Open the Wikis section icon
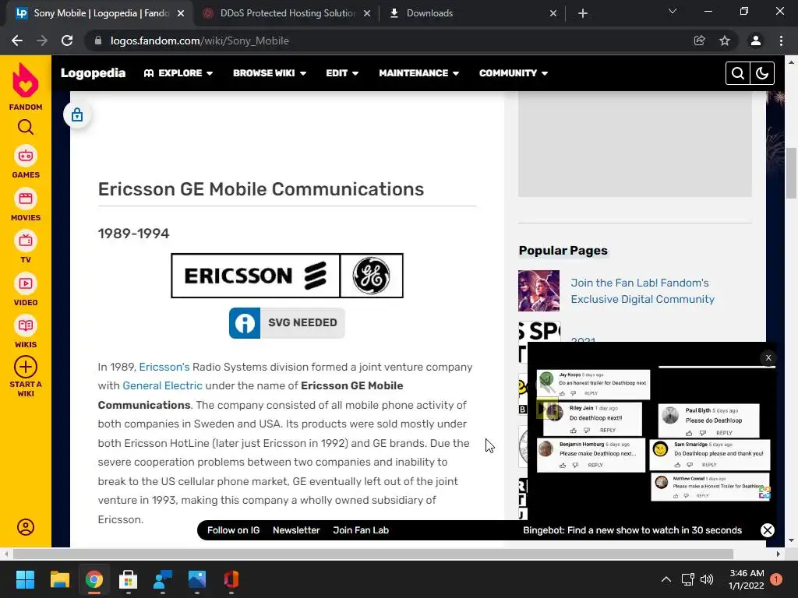 pos(26,326)
